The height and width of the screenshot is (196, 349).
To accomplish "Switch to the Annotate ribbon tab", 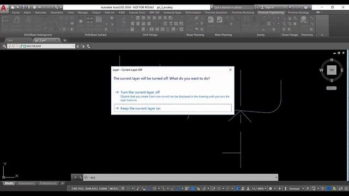I will [40, 13].
